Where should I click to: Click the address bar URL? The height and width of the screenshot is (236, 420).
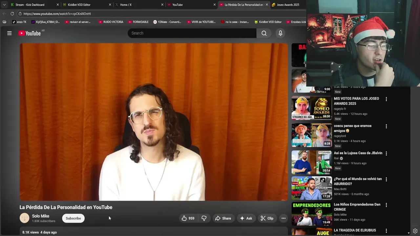click(x=57, y=14)
